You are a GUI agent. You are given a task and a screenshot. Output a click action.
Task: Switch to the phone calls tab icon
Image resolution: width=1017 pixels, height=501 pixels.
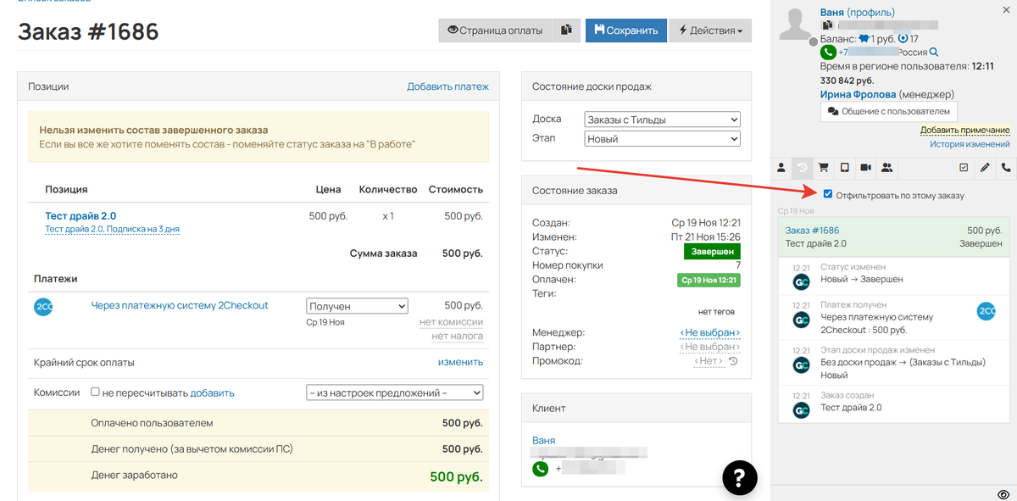(1006, 168)
